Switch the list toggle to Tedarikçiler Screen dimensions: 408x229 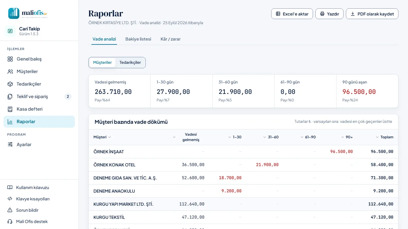pos(130,63)
